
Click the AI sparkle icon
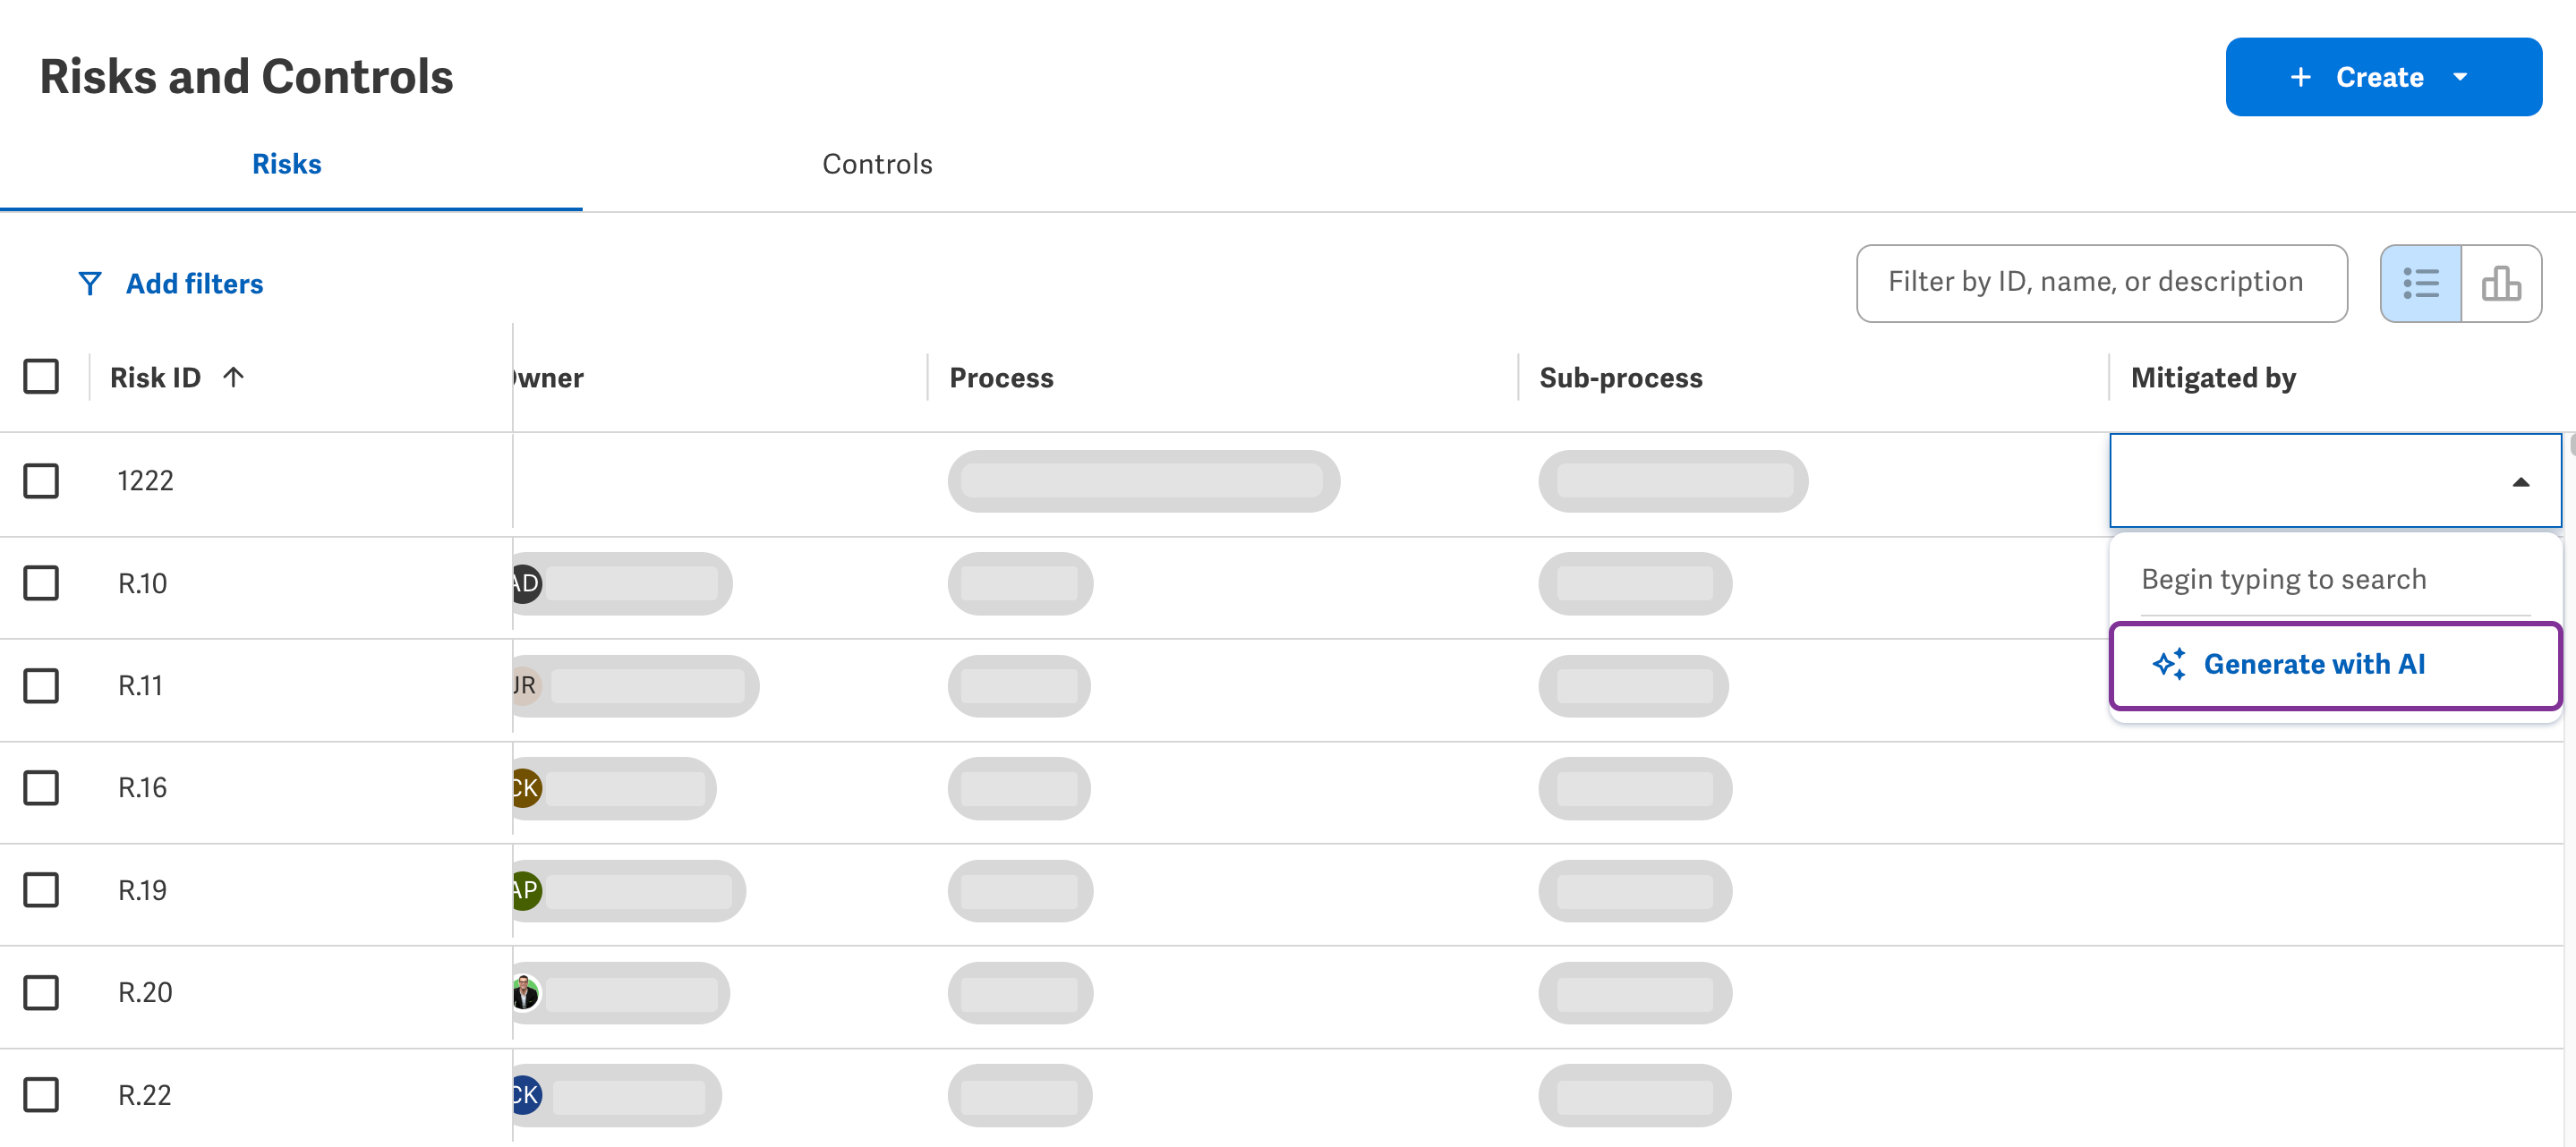[x=2169, y=664]
